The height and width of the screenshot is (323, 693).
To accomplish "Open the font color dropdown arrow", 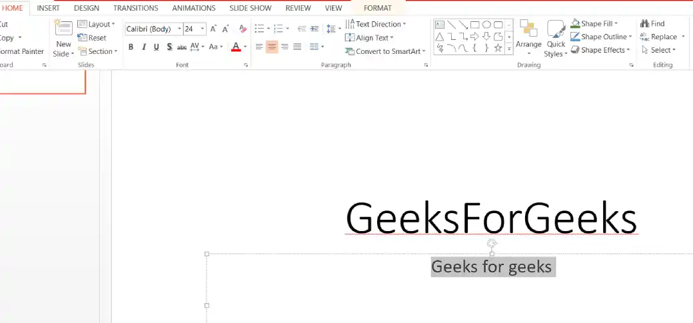I will 245,47.
